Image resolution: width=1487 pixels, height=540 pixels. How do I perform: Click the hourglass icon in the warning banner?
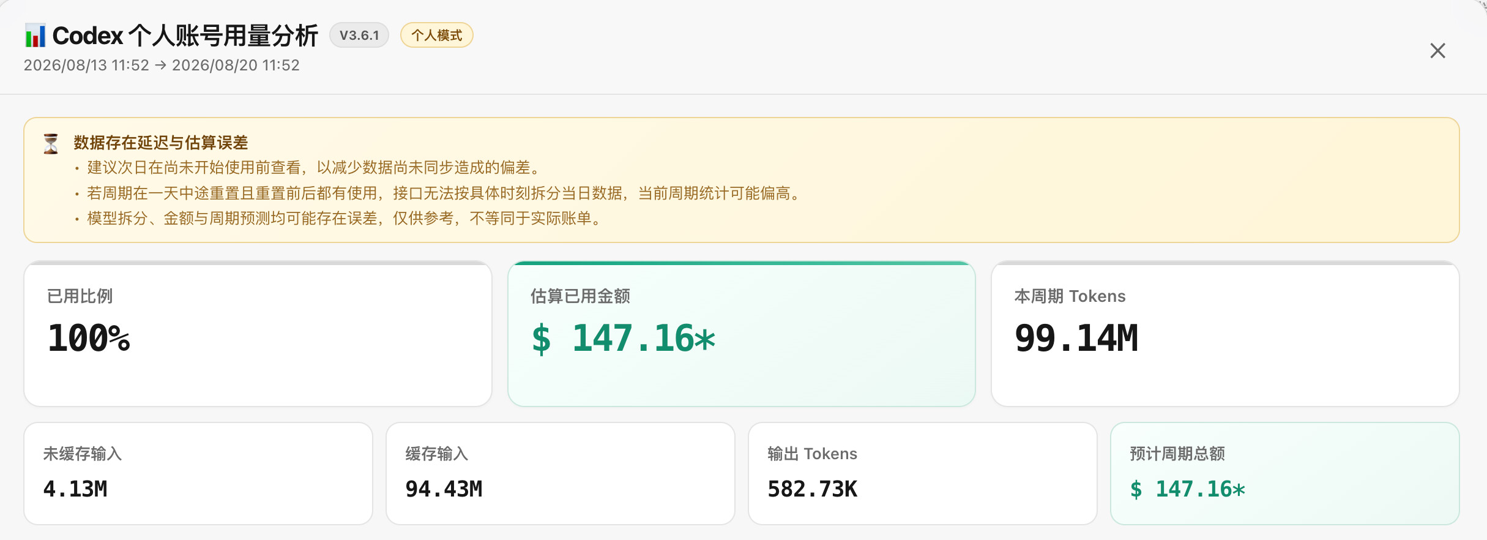[51, 144]
